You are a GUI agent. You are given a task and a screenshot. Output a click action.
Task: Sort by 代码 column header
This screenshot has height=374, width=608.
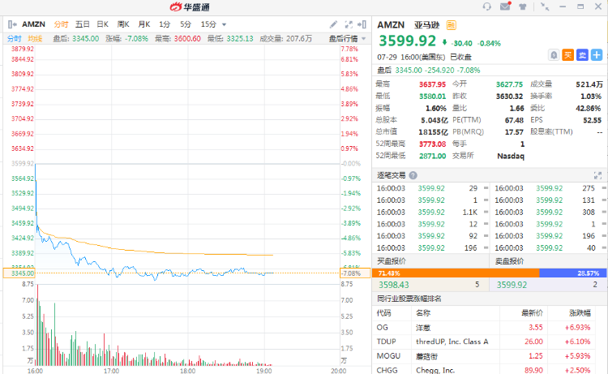click(383, 312)
